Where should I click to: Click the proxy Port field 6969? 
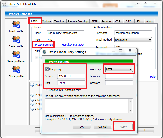coord(71,83)
